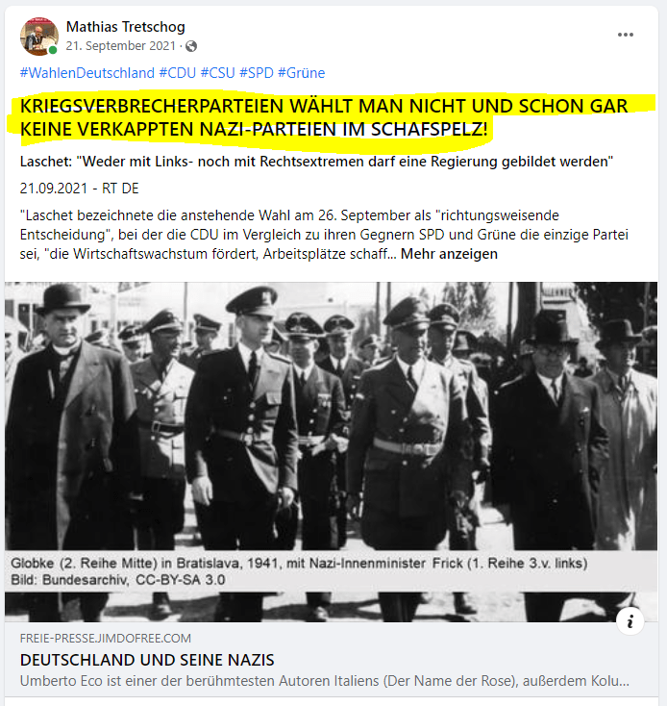Click the Laschet quote bold line
The width and height of the screenshot is (667, 706).
pyautogui.click(x=316, y=162)
